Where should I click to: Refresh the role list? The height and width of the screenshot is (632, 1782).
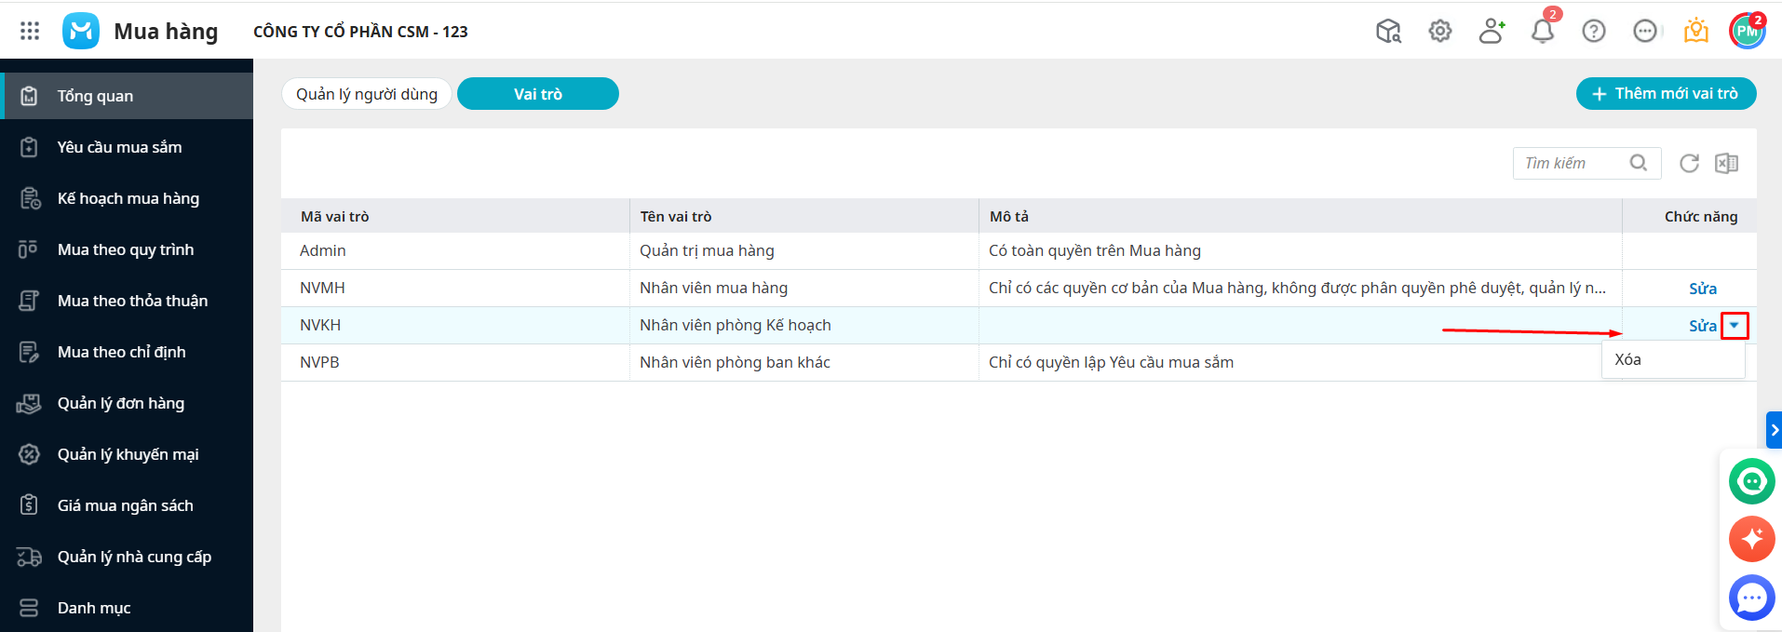tap(1689, 163)
